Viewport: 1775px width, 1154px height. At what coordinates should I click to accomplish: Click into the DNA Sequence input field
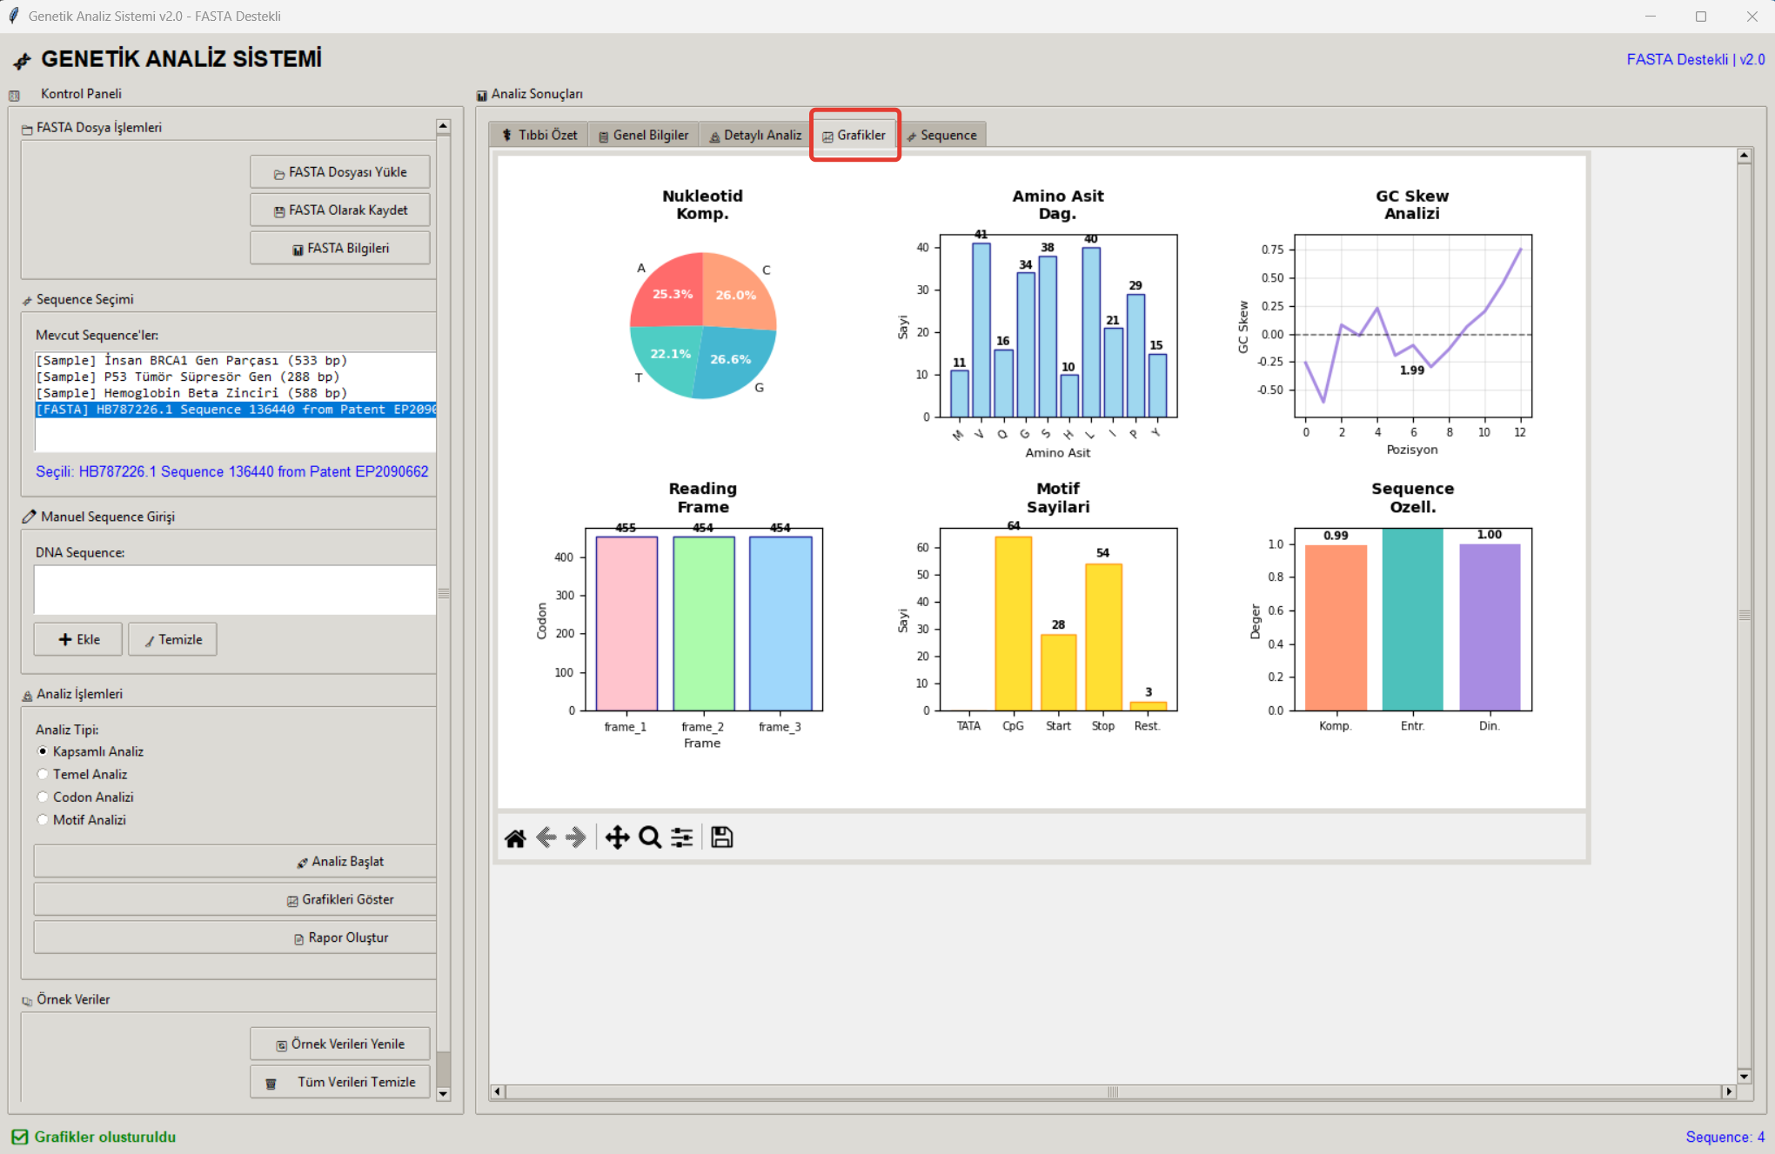coord(235,590)
